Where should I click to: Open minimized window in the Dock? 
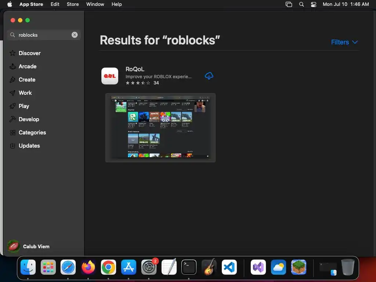point(328,268)
